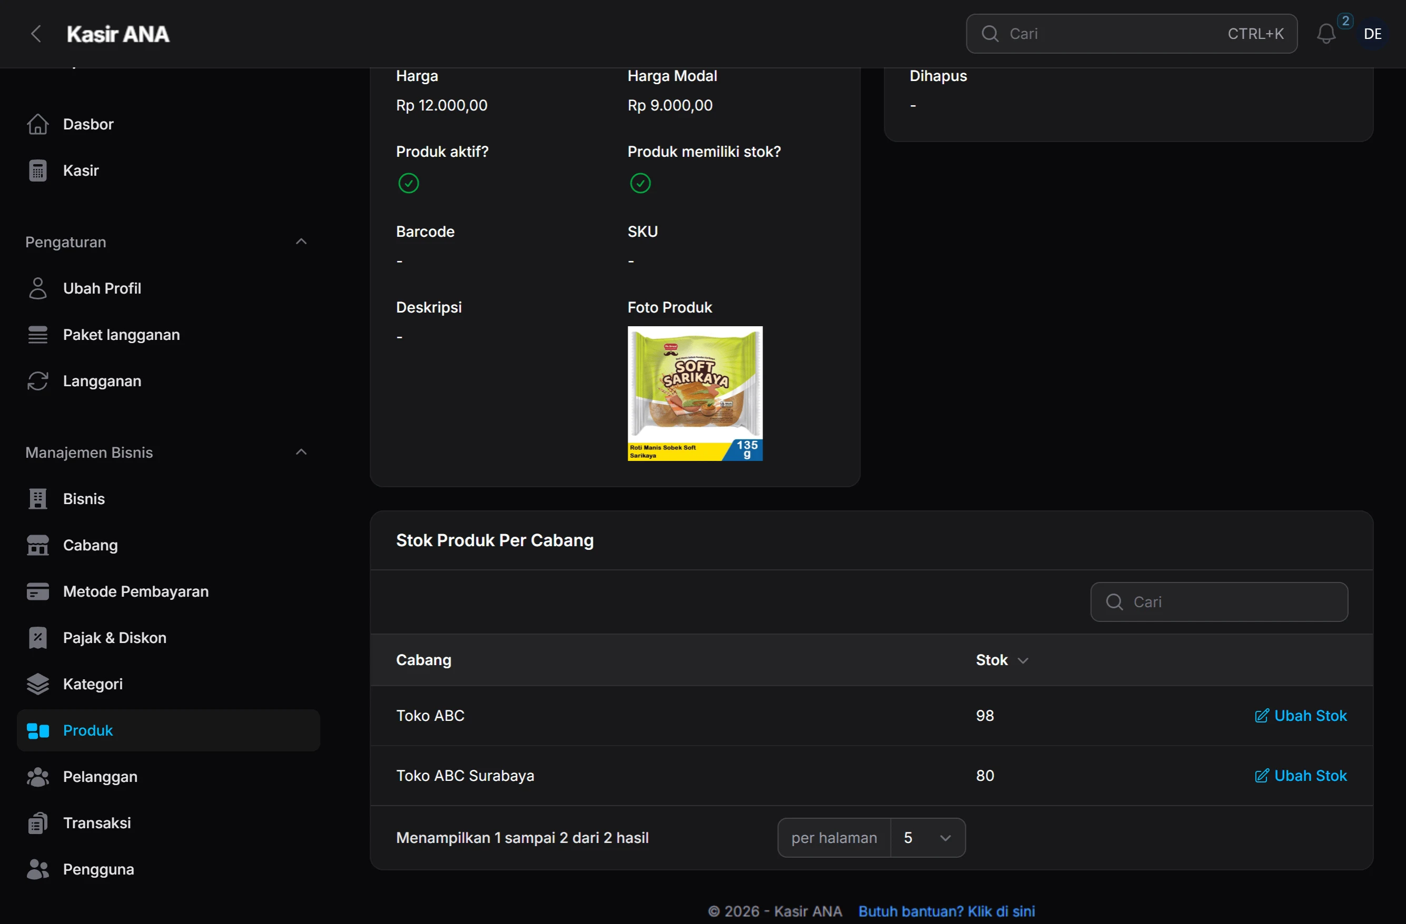Go to Metode Pembayaran menu
This screenshot has width=1406, height=924.
135,591
